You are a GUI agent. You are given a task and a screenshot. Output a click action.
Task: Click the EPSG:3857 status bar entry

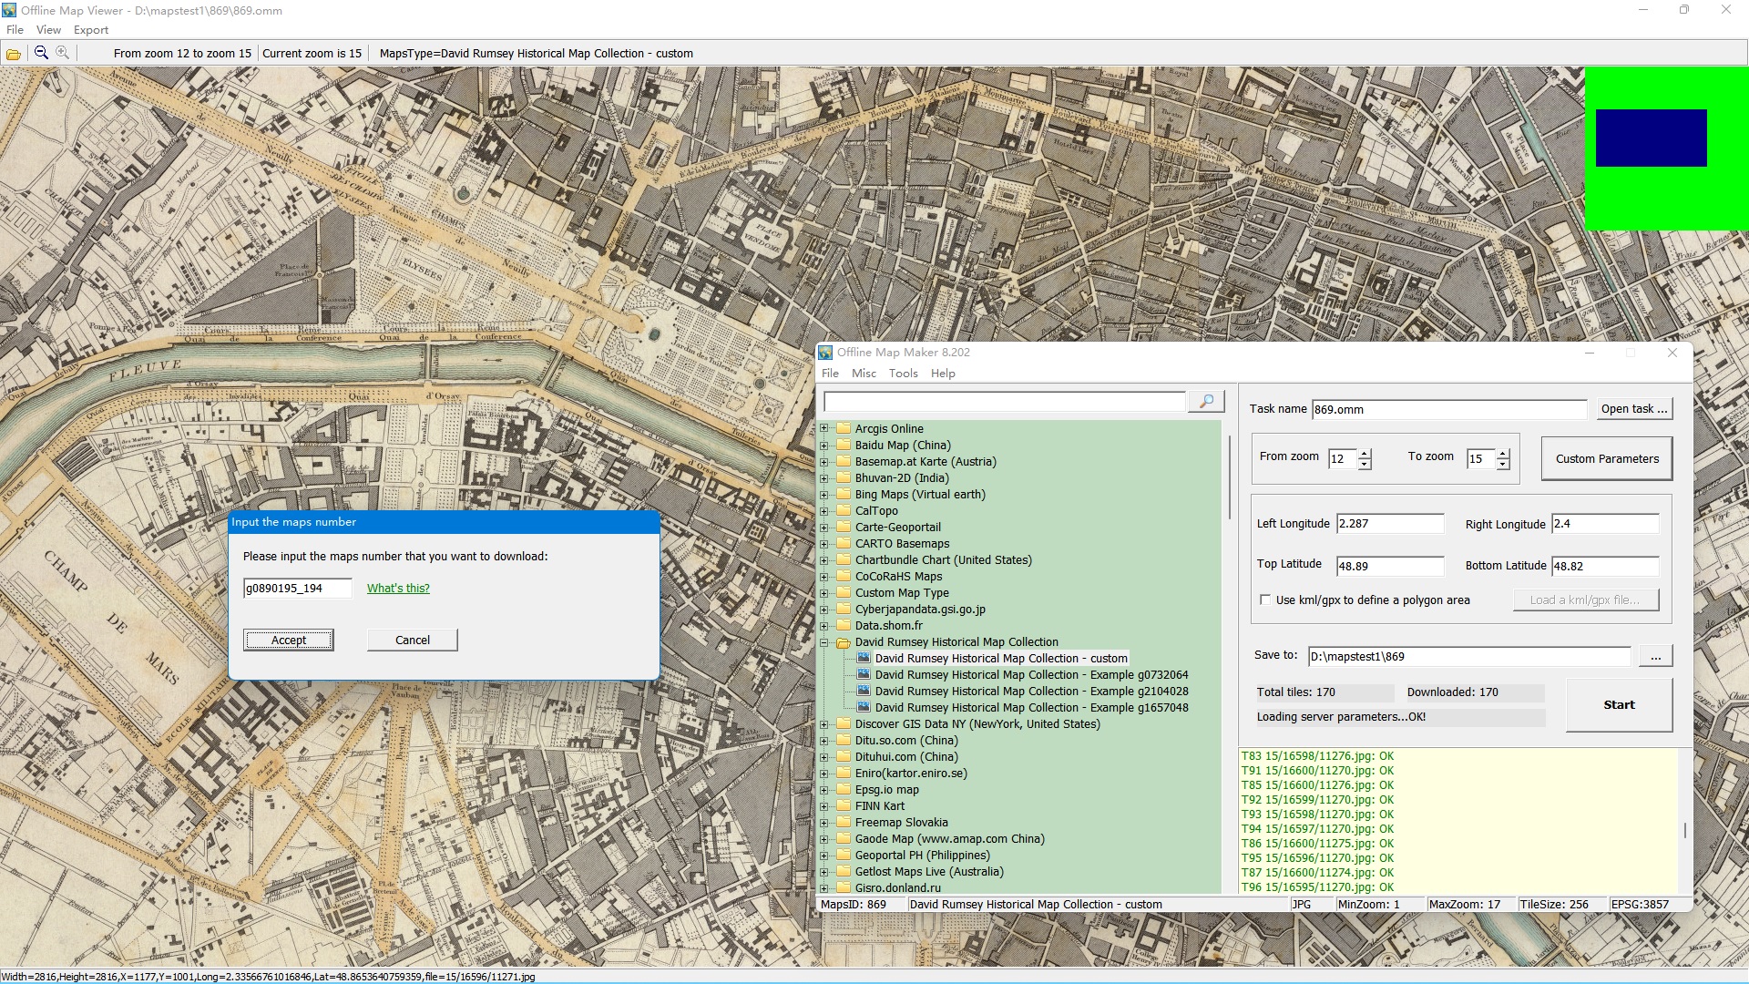tap(1640, 905)
